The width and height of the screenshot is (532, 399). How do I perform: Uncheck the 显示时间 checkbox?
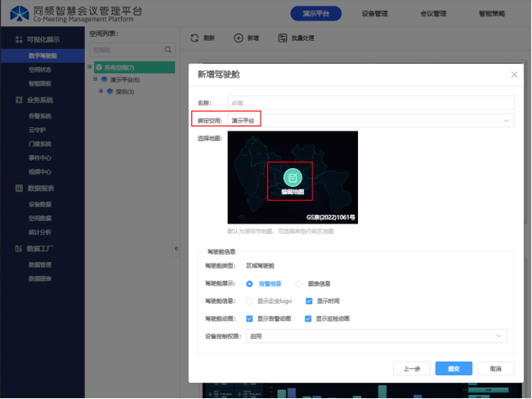tap(309, 301)
